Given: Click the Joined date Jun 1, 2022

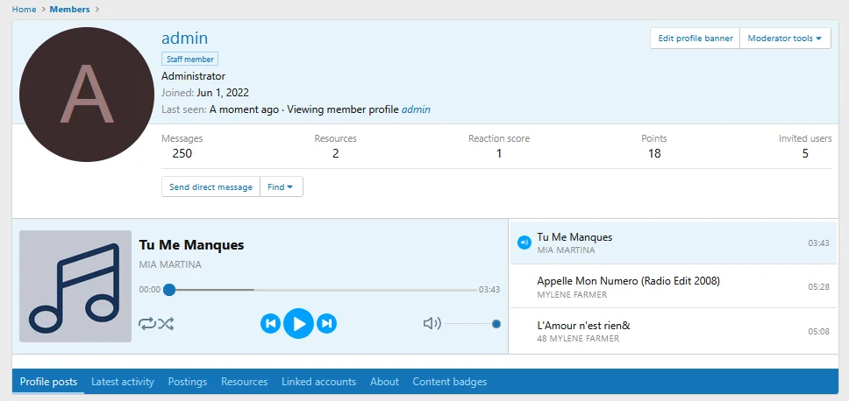Looking at the screenshot, I should point(223,93).
